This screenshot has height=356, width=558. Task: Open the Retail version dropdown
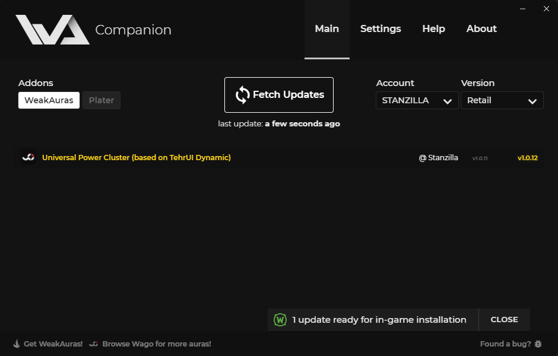[502, 100]
